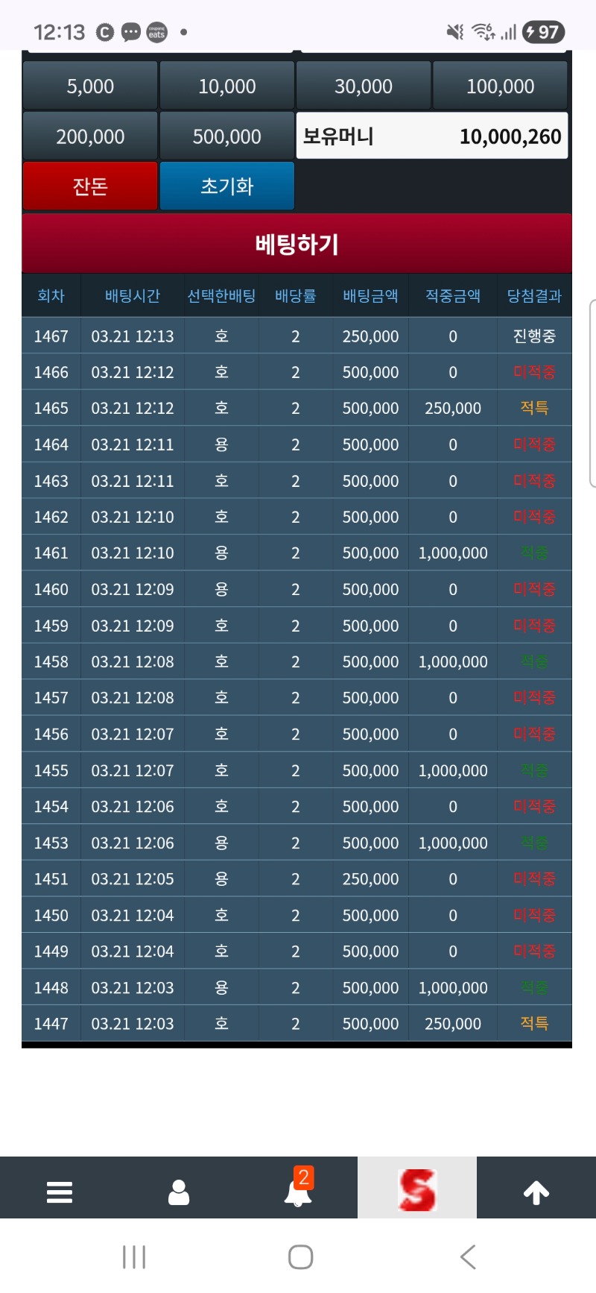Viewport: 596px width, 1293px height.
Task: Select the 30,000 bet amount
Action: click(364, 86)
